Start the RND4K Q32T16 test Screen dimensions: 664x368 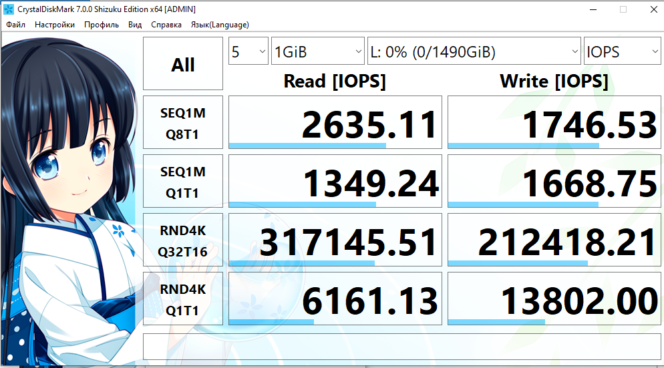point(183,240)
